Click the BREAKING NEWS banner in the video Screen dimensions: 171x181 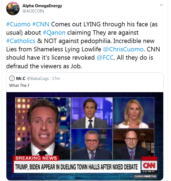[36, 158]
